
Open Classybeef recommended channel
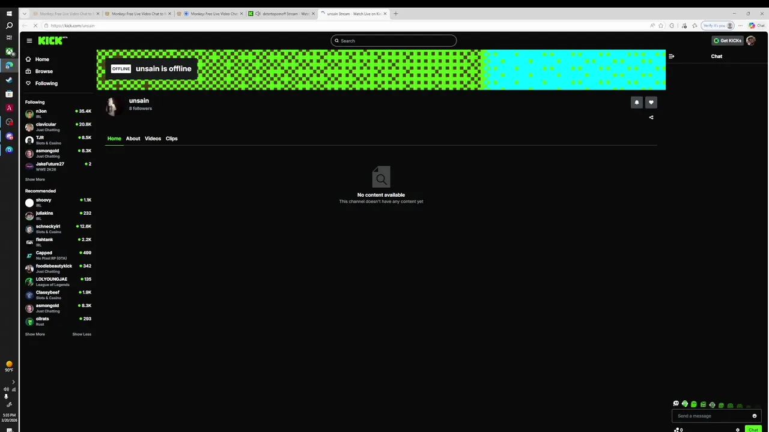click(58, 295)
